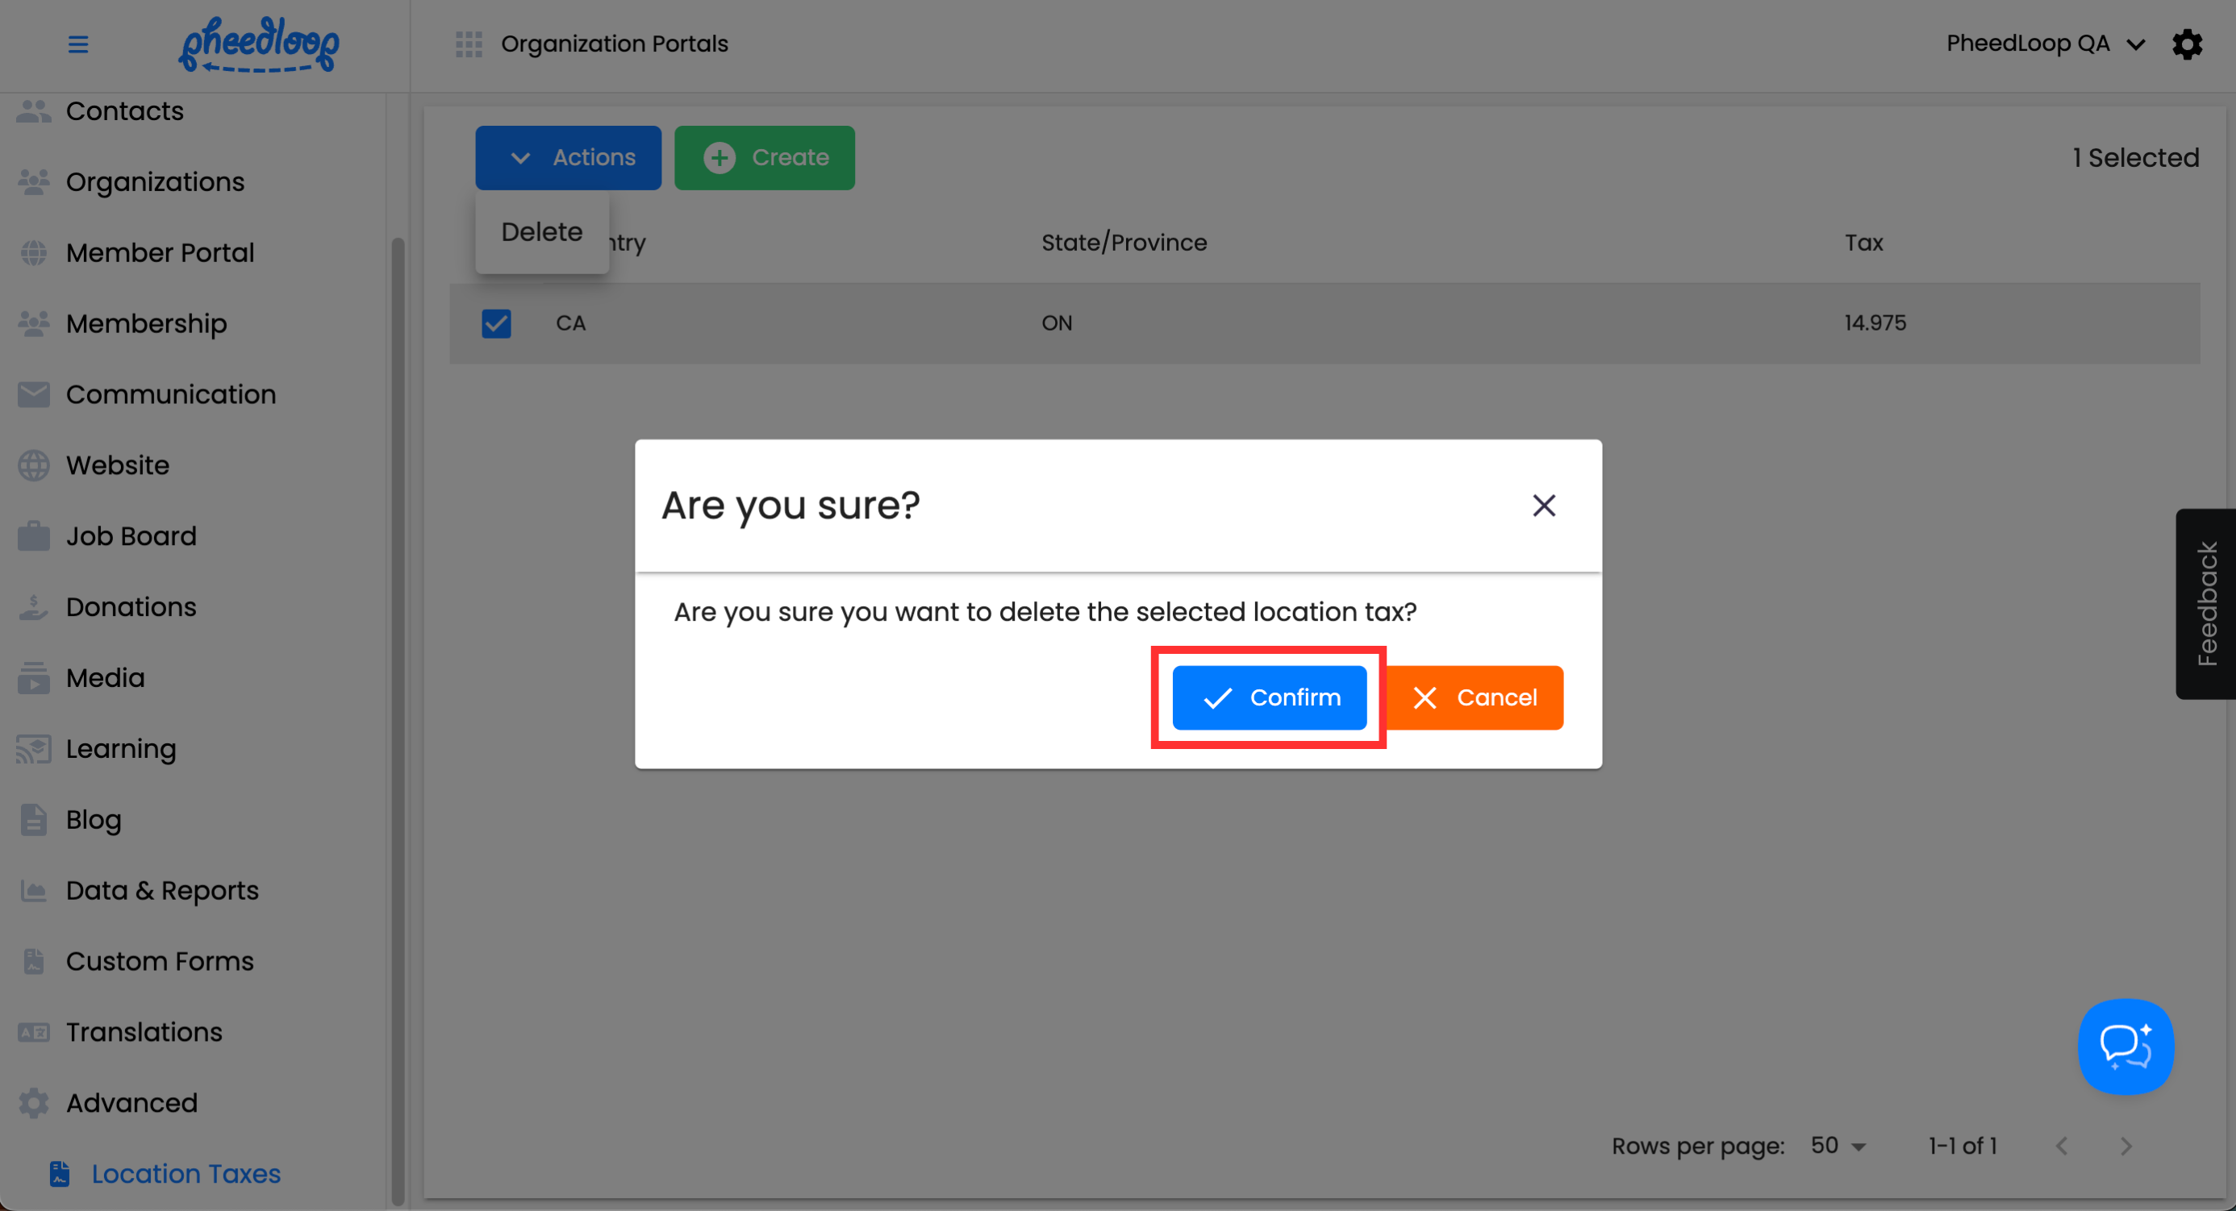Change rows per page dropdown
The height and width of the screenshot is (1211, 2236).
1838,1146
